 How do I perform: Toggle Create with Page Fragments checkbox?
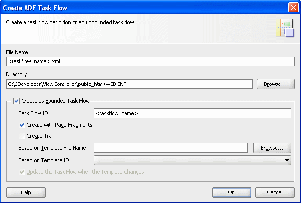(22, 125)
